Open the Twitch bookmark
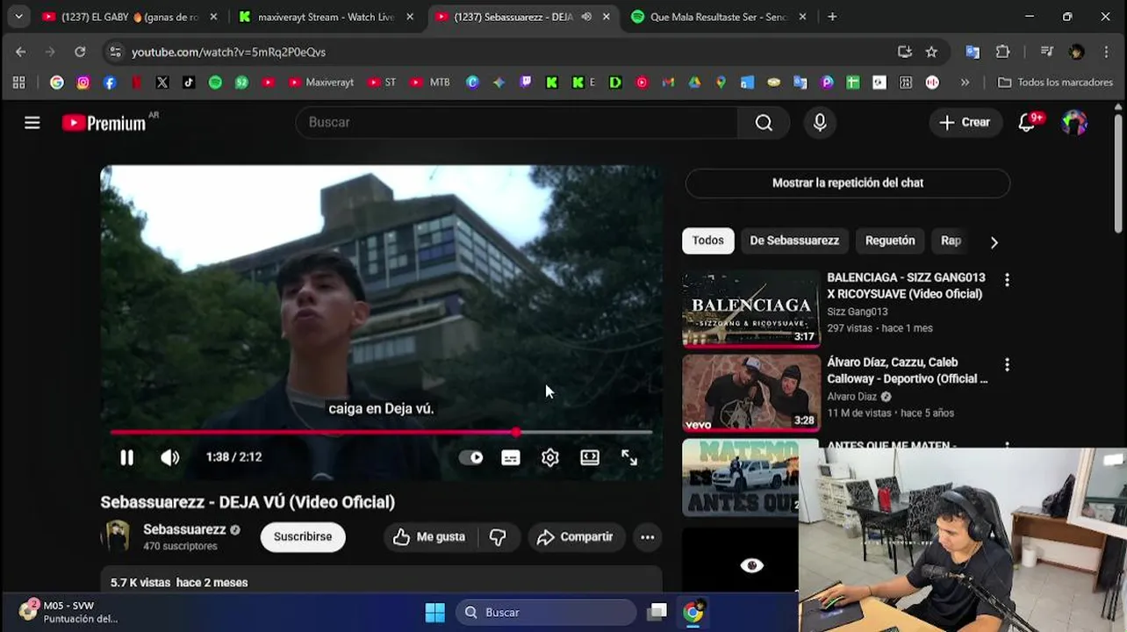This screenshot has width=1127, height=632. pyautogui.click(x=526, y=83)
